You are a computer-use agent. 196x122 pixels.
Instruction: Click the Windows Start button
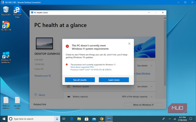pos(4,119)
